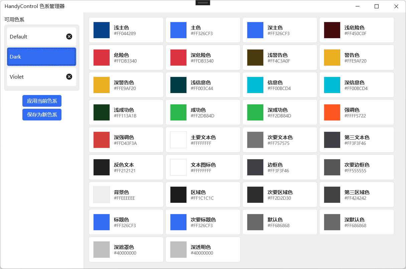Image resolution: width=406 pixels, height=269 pixels.
Task: Click the 次要文本色 gray swatch
Action: 255,140
